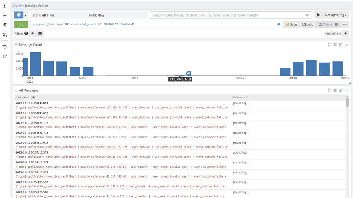The height and width of the screenshot is (198, 353).
Task: Open the streams selection dropdown
Action: click(x=307, y=16)
